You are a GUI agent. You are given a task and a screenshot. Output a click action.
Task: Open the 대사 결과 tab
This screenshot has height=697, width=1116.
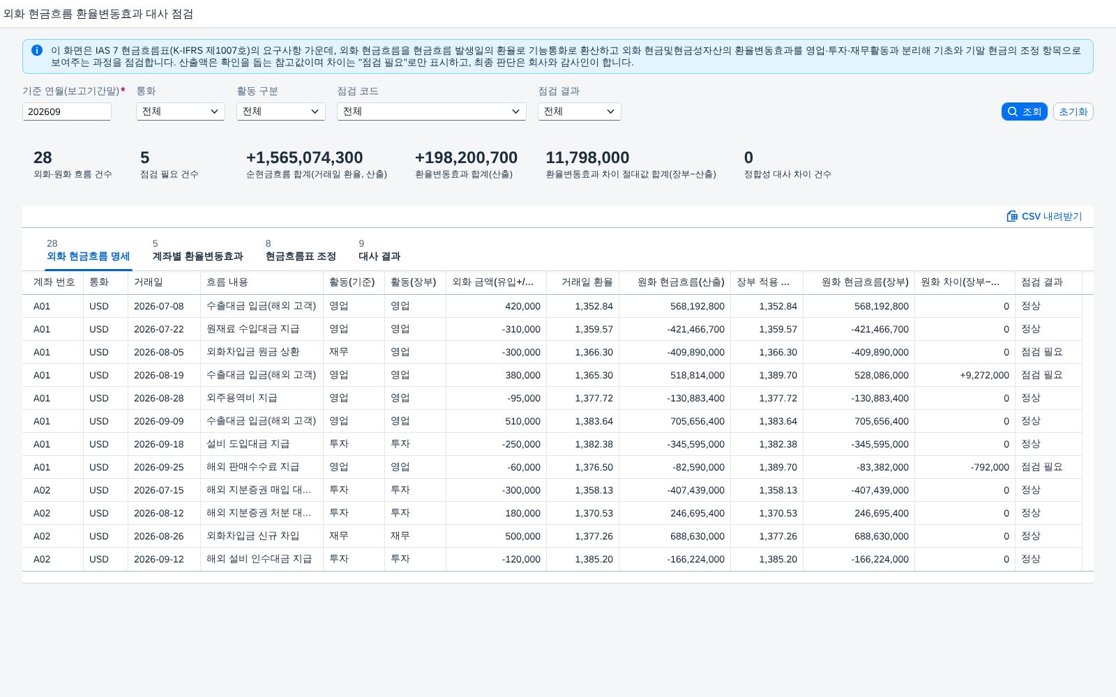[379, 250]
